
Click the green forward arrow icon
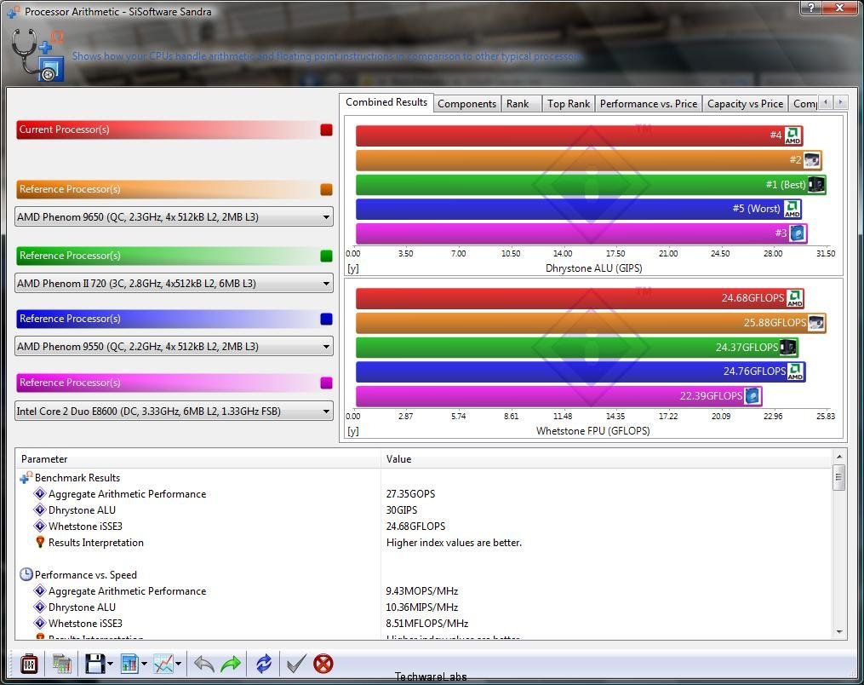[231, 664]
